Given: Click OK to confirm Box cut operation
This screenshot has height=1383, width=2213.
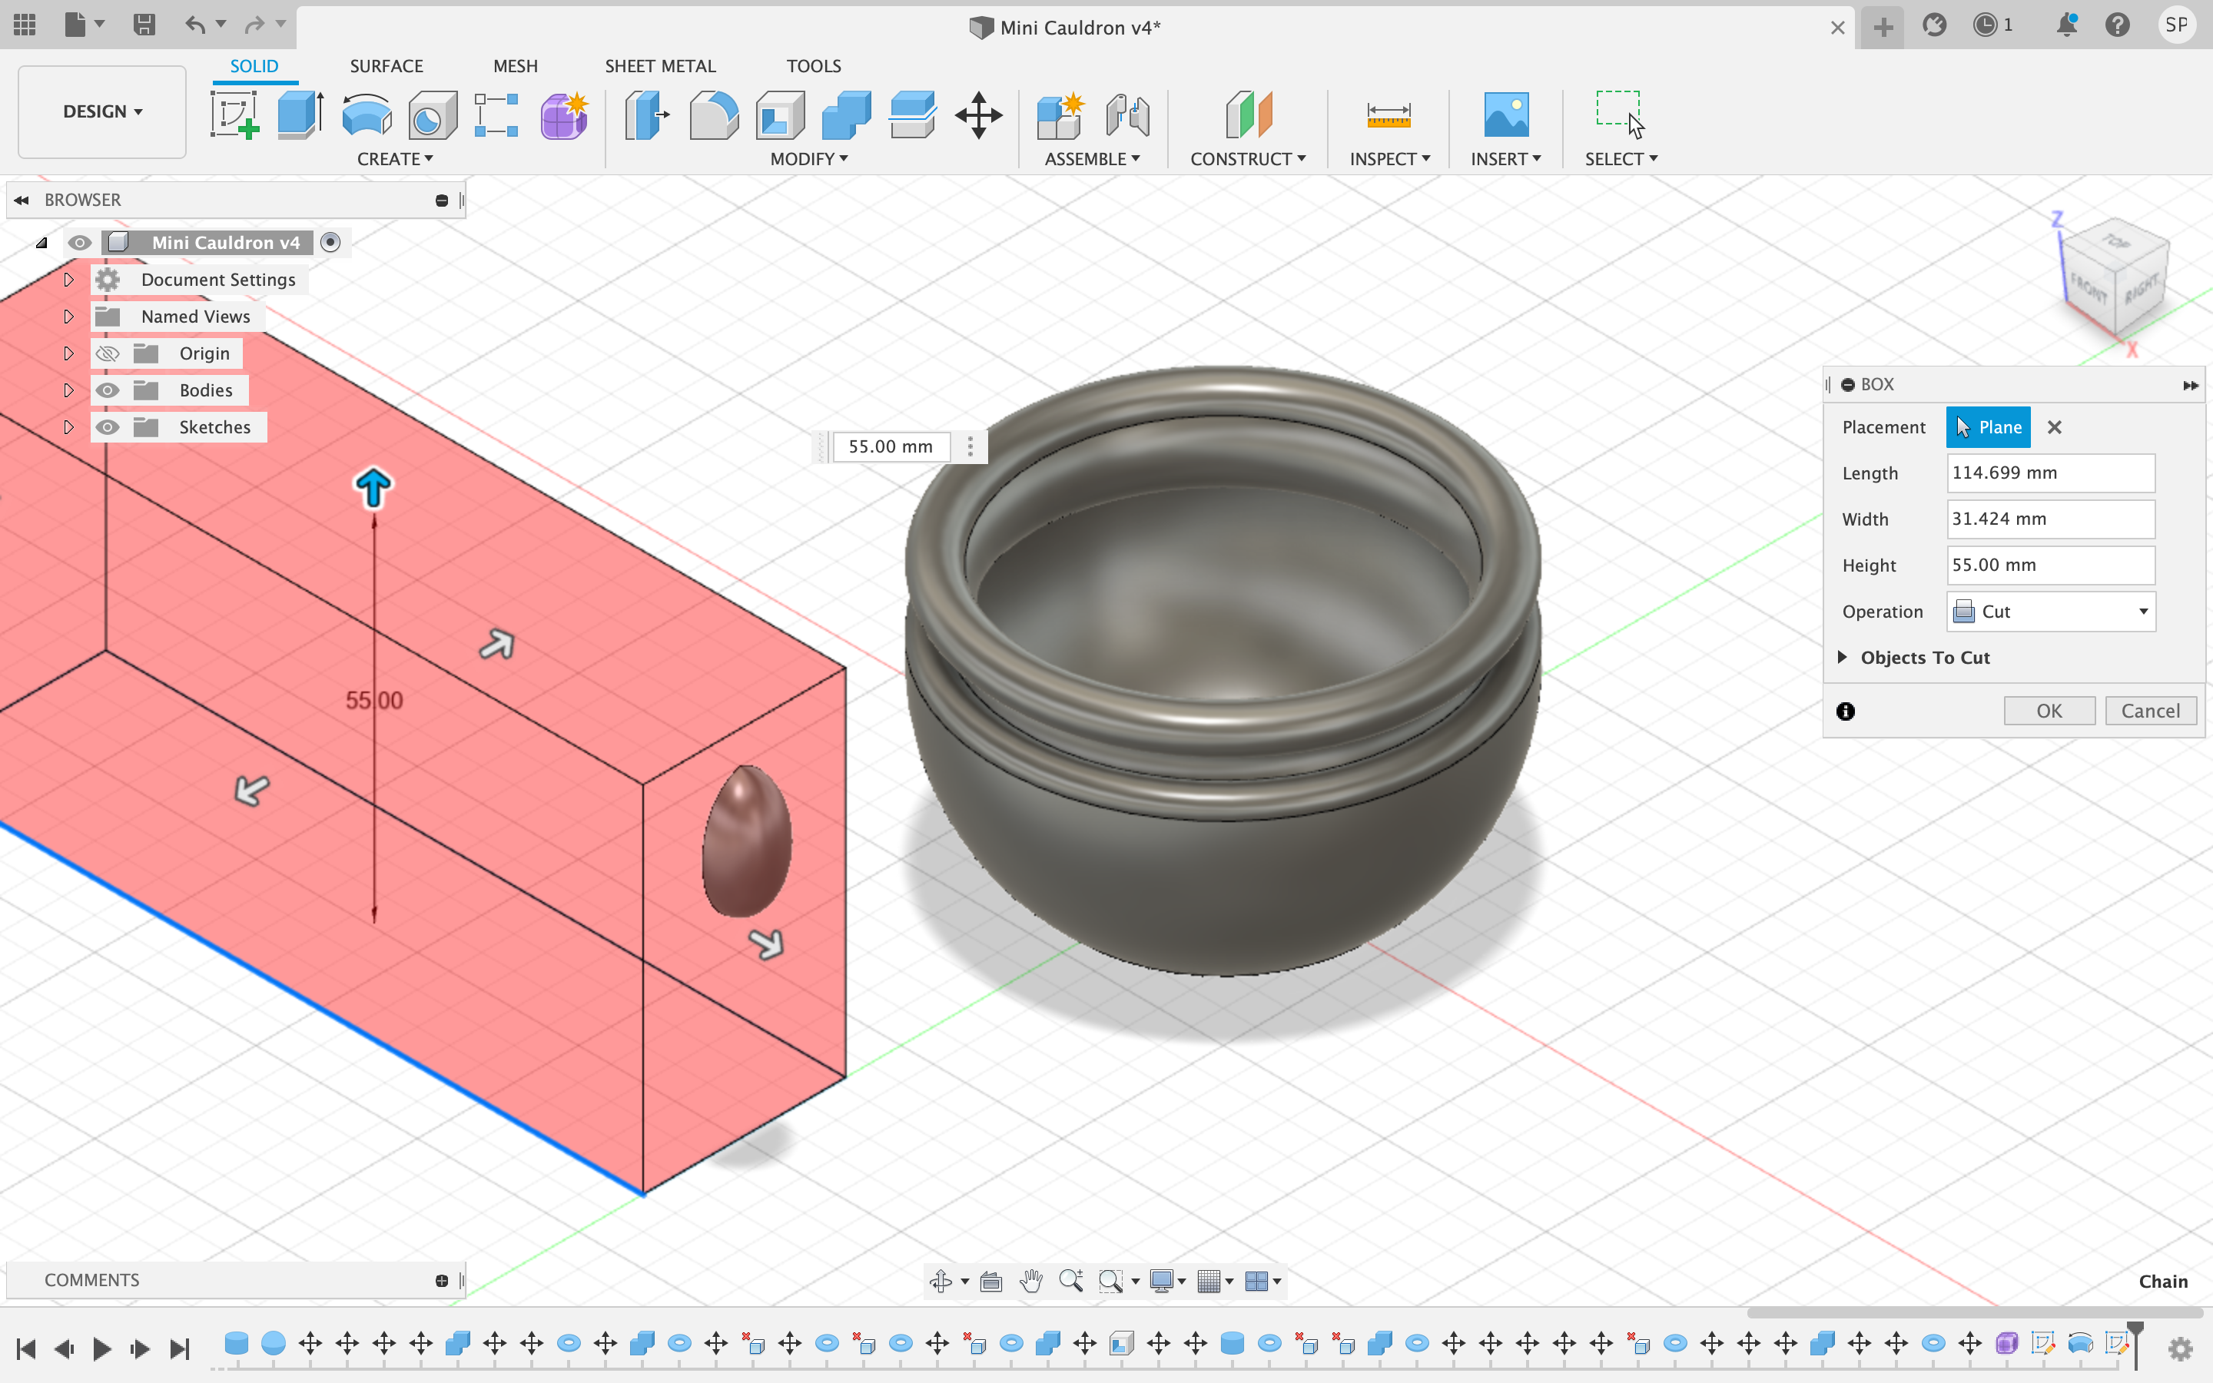Looking at the screenshot, I should (2049, 709).
